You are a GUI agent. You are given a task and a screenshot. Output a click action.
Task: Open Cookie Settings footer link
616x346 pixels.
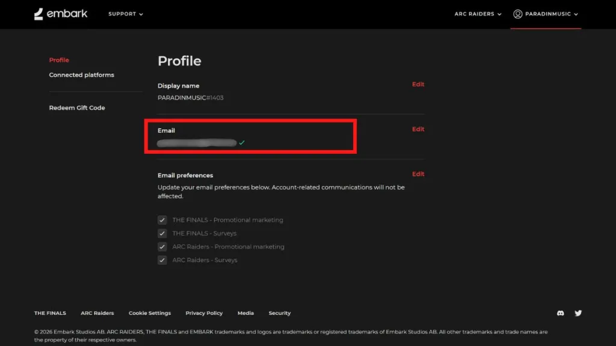150,313
